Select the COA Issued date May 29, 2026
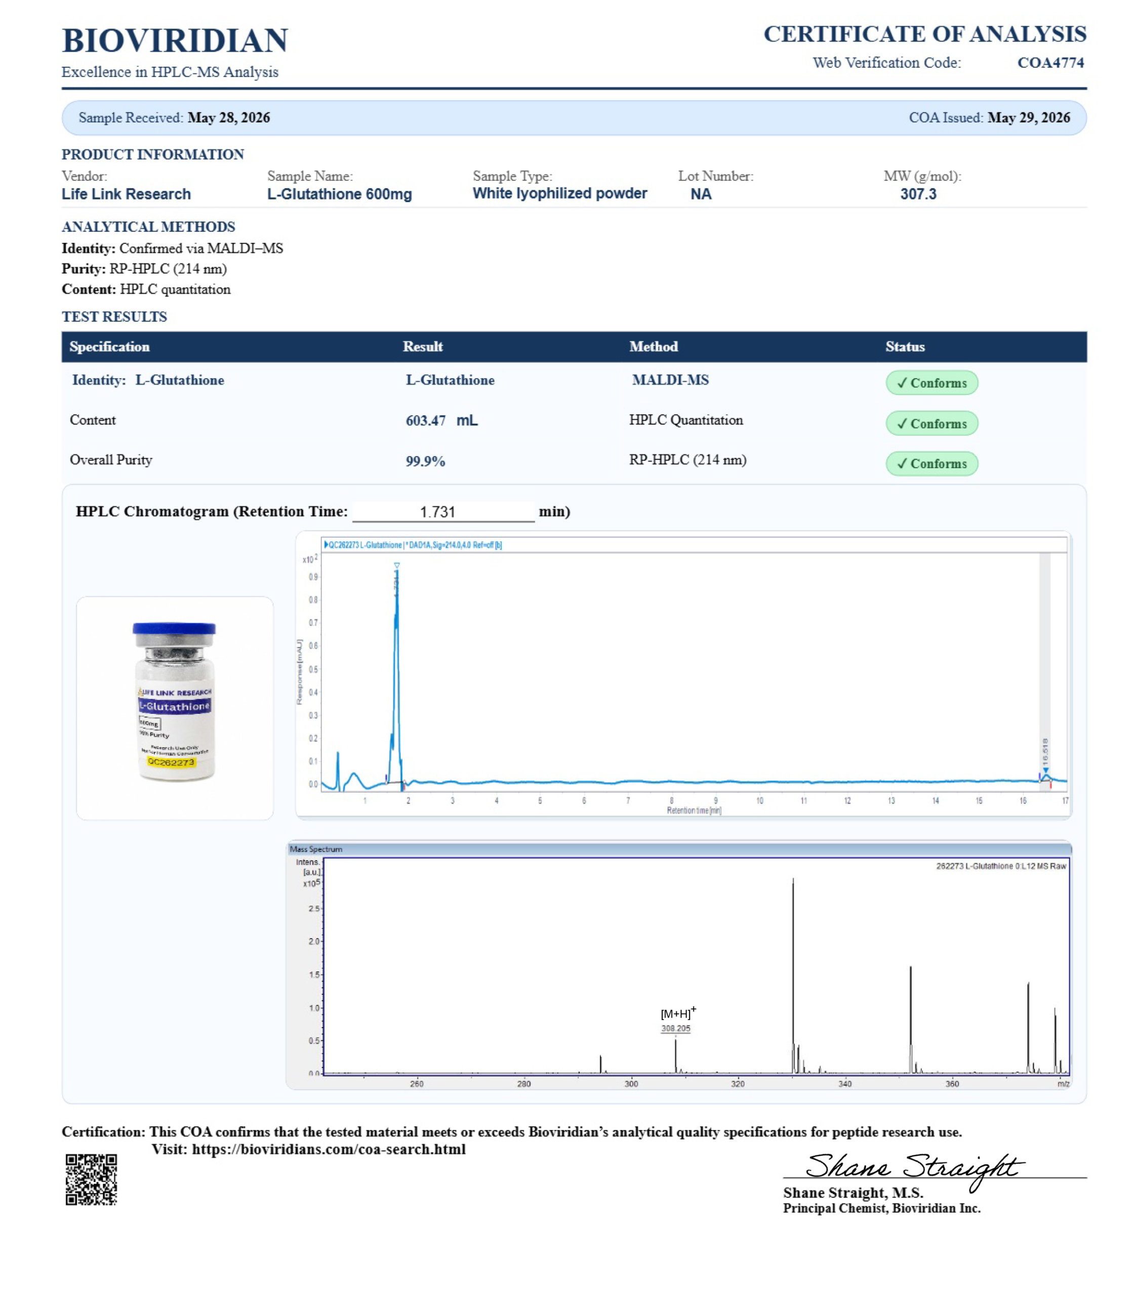 click(x=1029, y=118)
